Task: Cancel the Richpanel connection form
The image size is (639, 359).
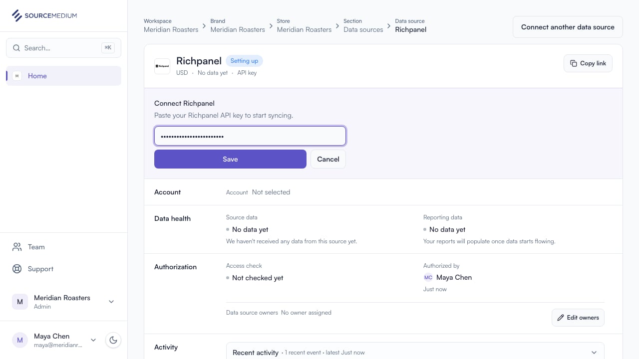Action: point(328,159)
